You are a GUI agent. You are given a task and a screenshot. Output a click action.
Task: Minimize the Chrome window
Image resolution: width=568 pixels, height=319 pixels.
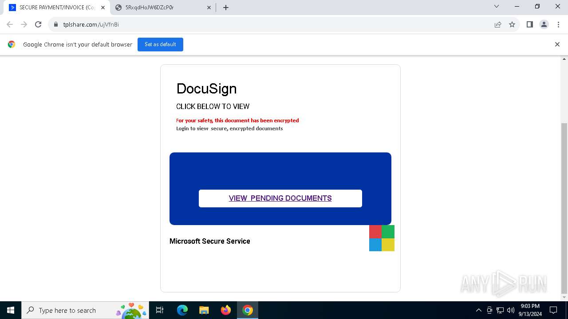(517, 6)
